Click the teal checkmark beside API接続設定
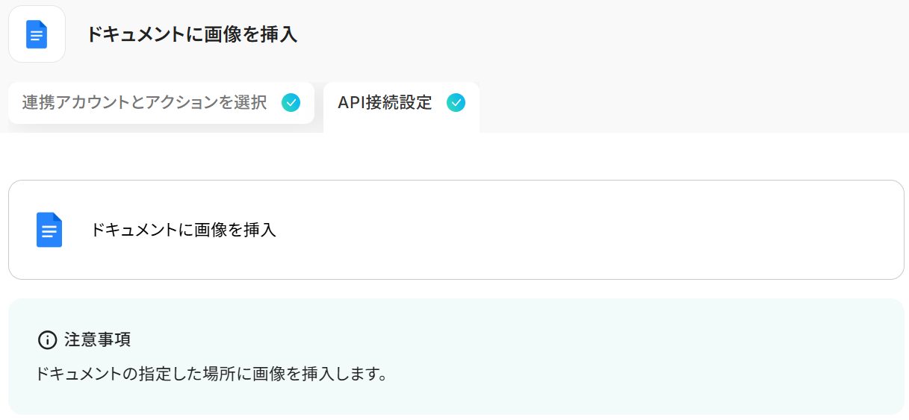909x420 pixels. (x=456, y=103)
